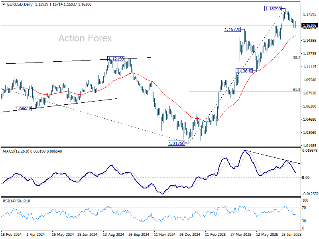Click the 1.15720 price label
The height and width of the screenshot is (239, 319).
pyautogui.click(x=232, y=29)
